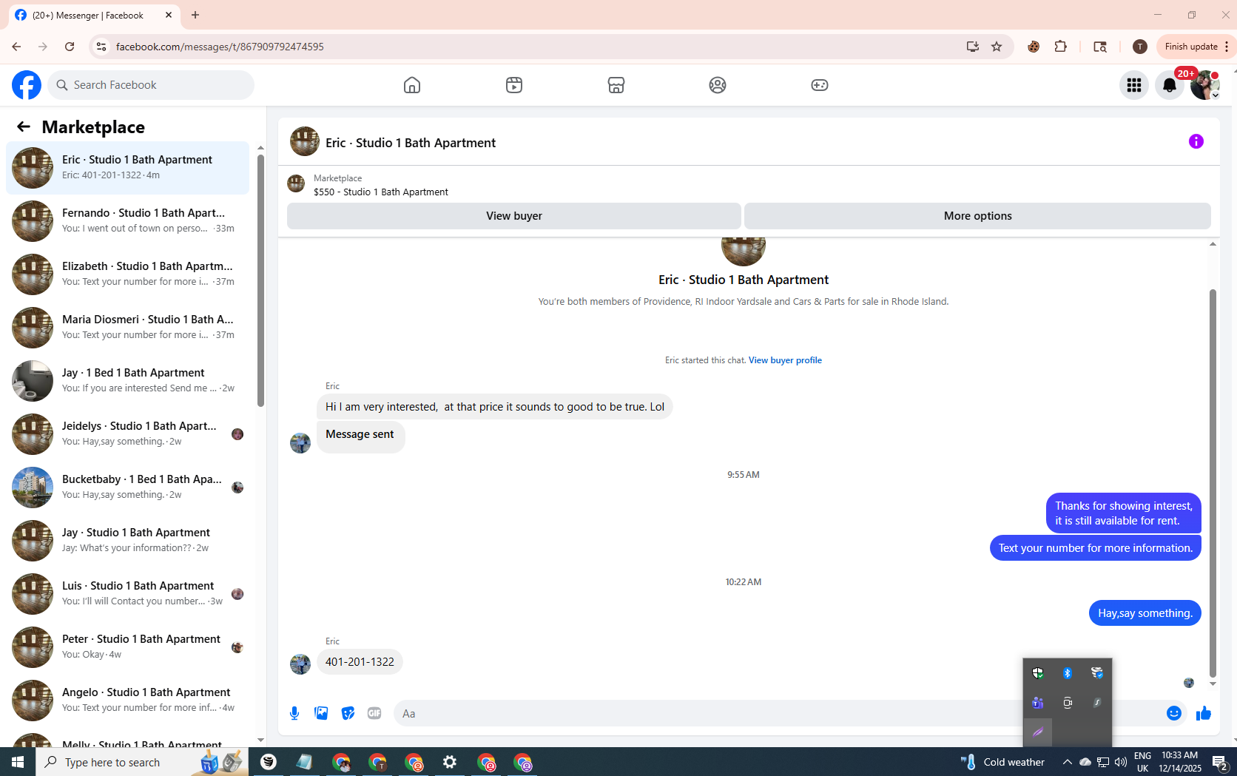Screen dimensions: 1237x776
Task: Open Settings gear in taskbar
Action: (450, 762)
